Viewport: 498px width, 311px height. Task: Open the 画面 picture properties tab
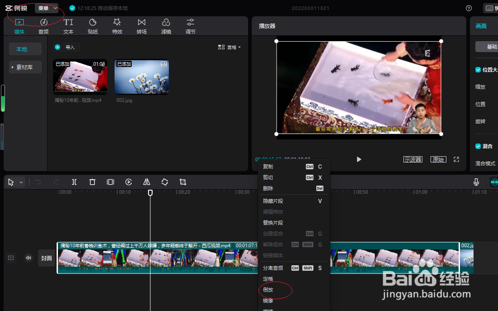click(x=481, y=26)
